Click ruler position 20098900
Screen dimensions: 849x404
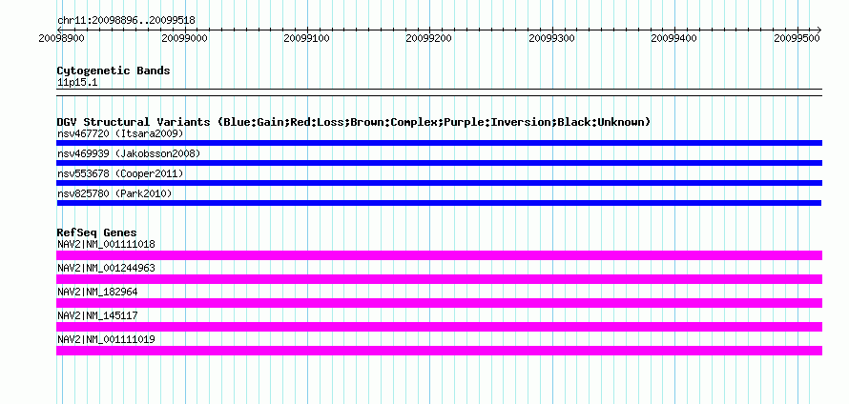(x=62, y=38)
